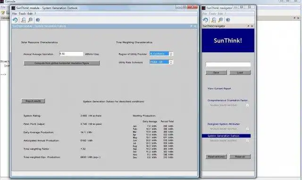Click the navigator window title bar app icon
The image size is (302, 180).
point(203,8)
